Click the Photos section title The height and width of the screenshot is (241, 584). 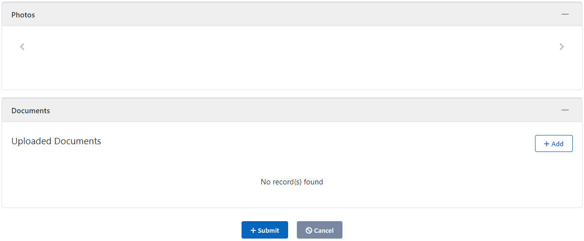(x=23, y=15)
